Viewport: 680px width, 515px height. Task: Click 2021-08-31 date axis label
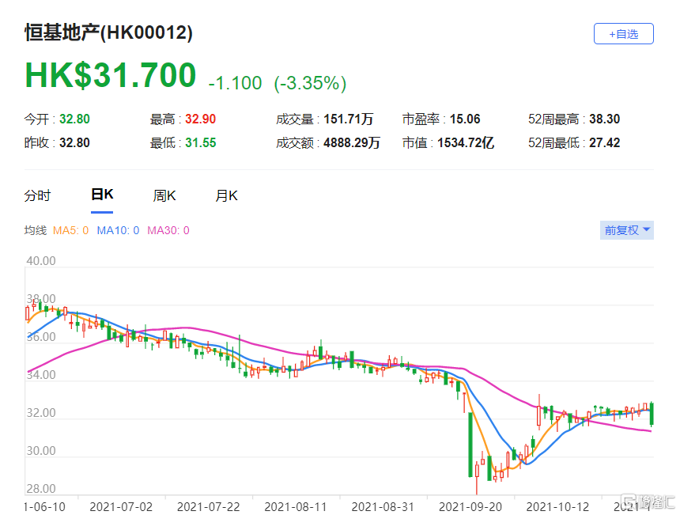[x=383, y=507]
